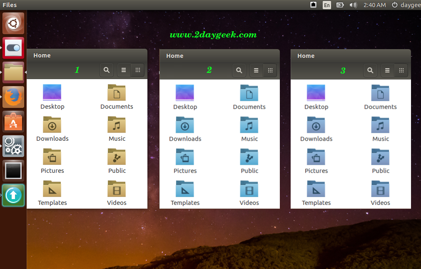The image size is (421, 269).
Task: Open the power session menu in top panel
Action: click(394, 5)
